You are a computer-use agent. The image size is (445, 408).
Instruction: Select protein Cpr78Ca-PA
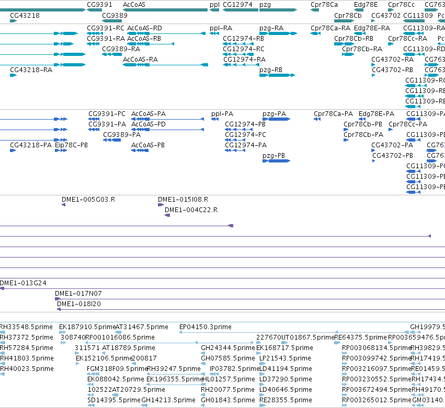pyautogui.click(x=333, y=114)
